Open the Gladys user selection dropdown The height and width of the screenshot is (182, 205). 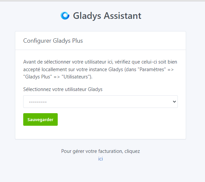(x=101, y=102)
